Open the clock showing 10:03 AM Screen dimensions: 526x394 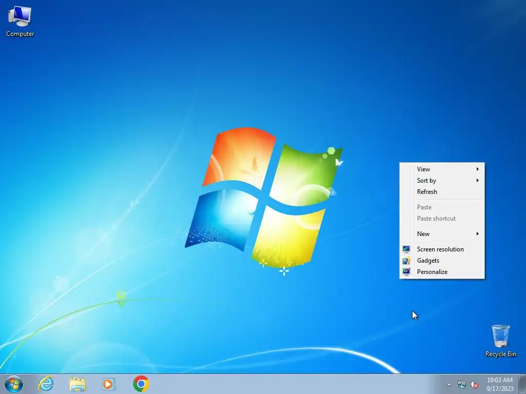coord(500,380)
